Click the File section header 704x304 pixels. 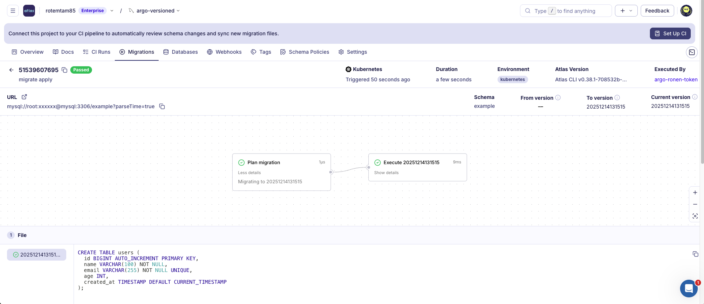[350, 235]
